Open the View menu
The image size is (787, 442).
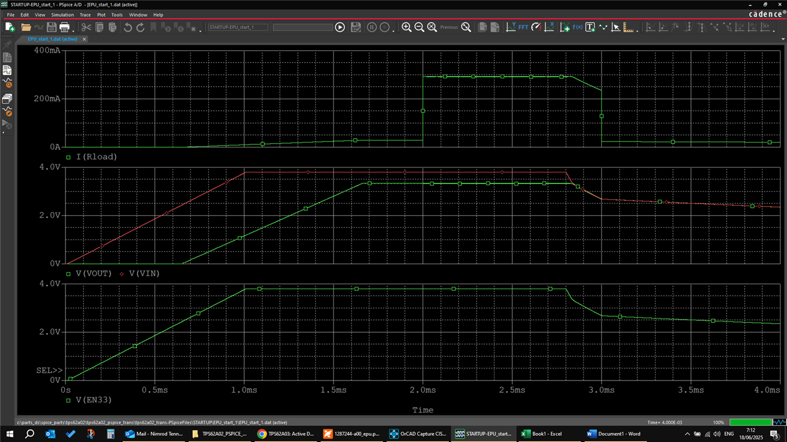[40, 15]
